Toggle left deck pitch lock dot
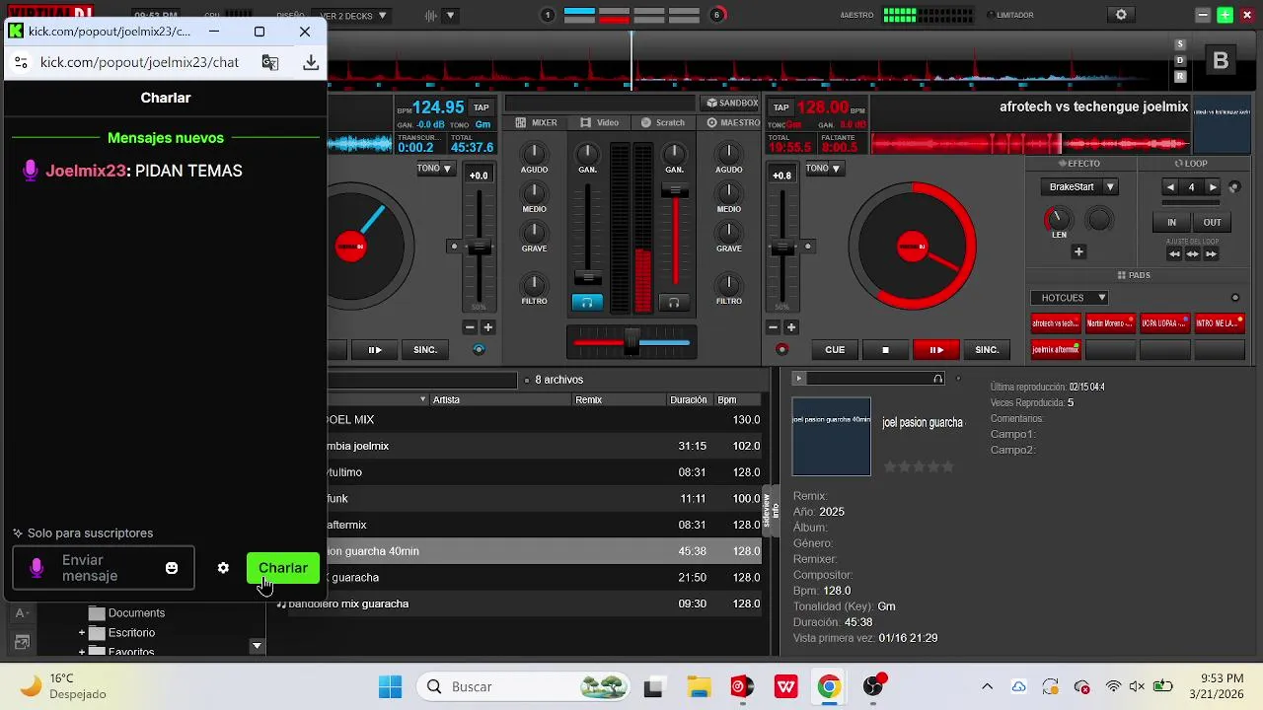The height and width of the screenshot is (710, 1263). [x=454, y=247]
